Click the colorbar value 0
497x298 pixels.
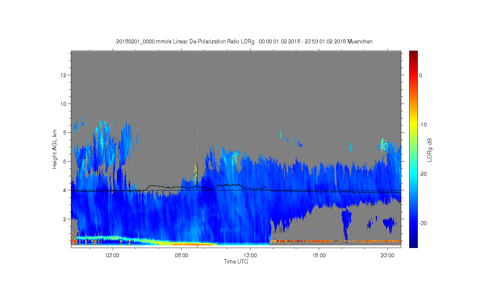pos(421,75)
